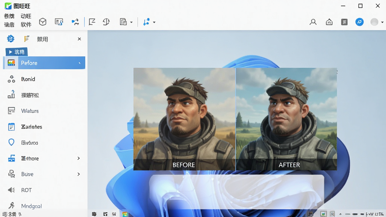Open the top-left menu item above toolbar

pos(9,16)
